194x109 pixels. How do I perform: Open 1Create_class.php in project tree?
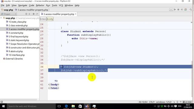pyautogui.click(x=16, y=22)
